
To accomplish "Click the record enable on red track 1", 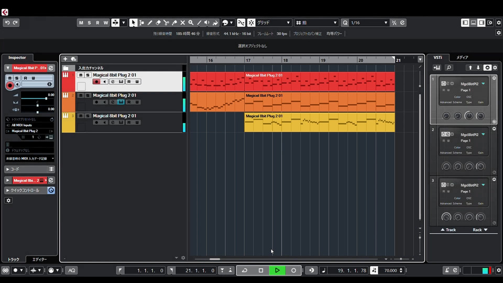I will (96, 82).
